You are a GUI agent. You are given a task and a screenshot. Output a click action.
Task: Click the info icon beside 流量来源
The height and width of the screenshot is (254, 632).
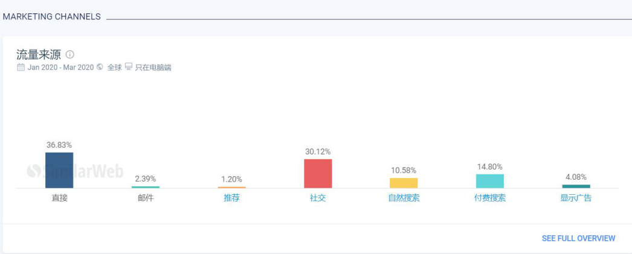click(x=69, y=54)
